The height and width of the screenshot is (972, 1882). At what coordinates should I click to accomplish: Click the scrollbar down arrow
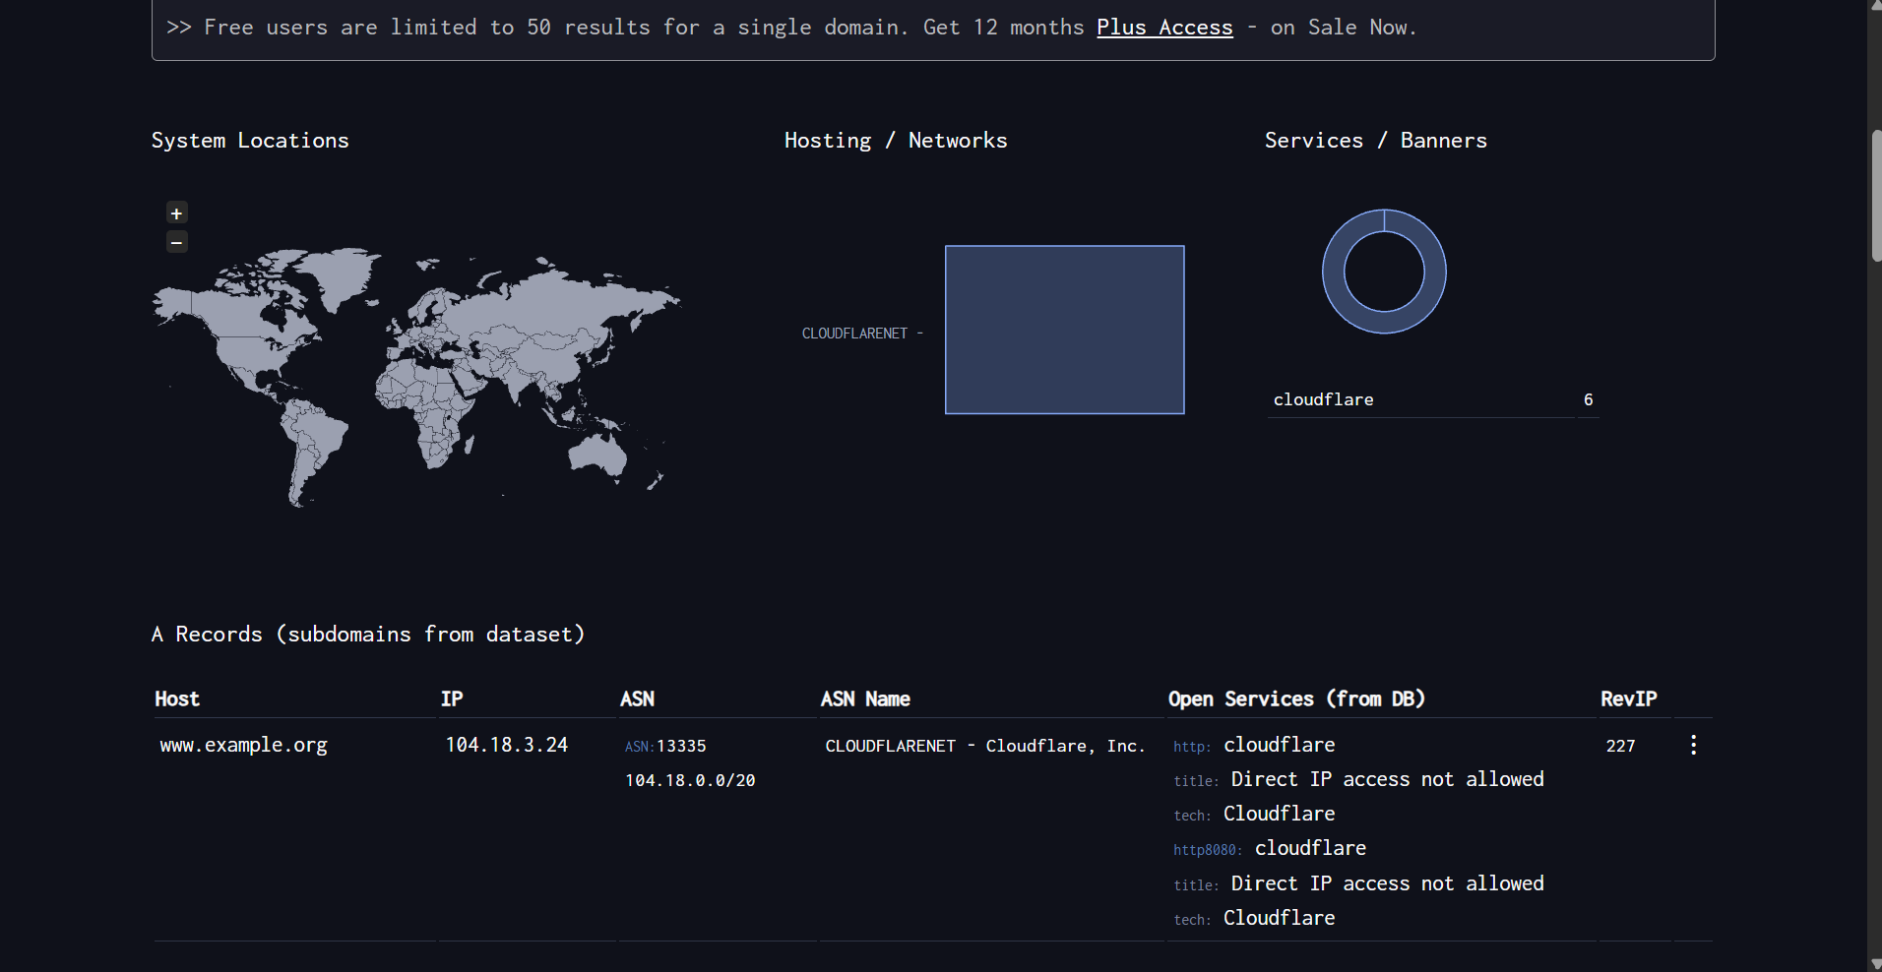pos(1875,963)
